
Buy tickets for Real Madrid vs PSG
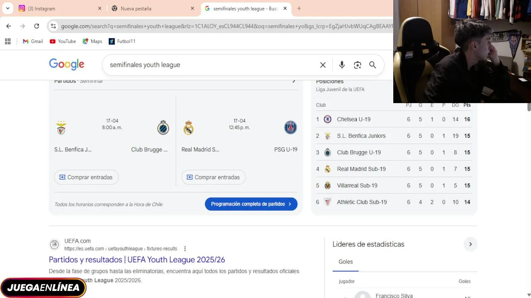pos(214,177)
